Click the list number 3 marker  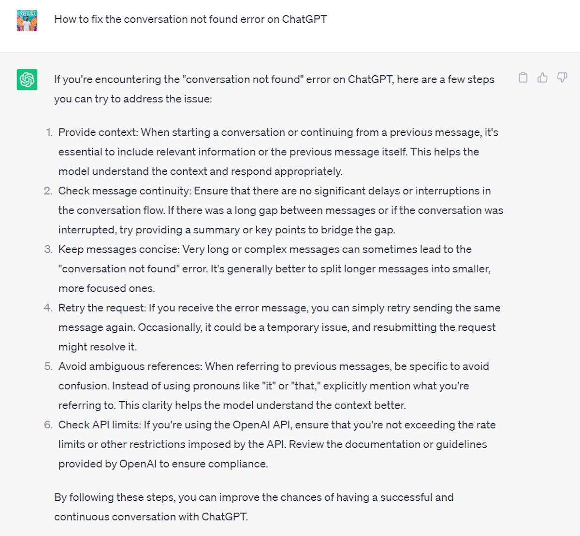pos(48,249)
